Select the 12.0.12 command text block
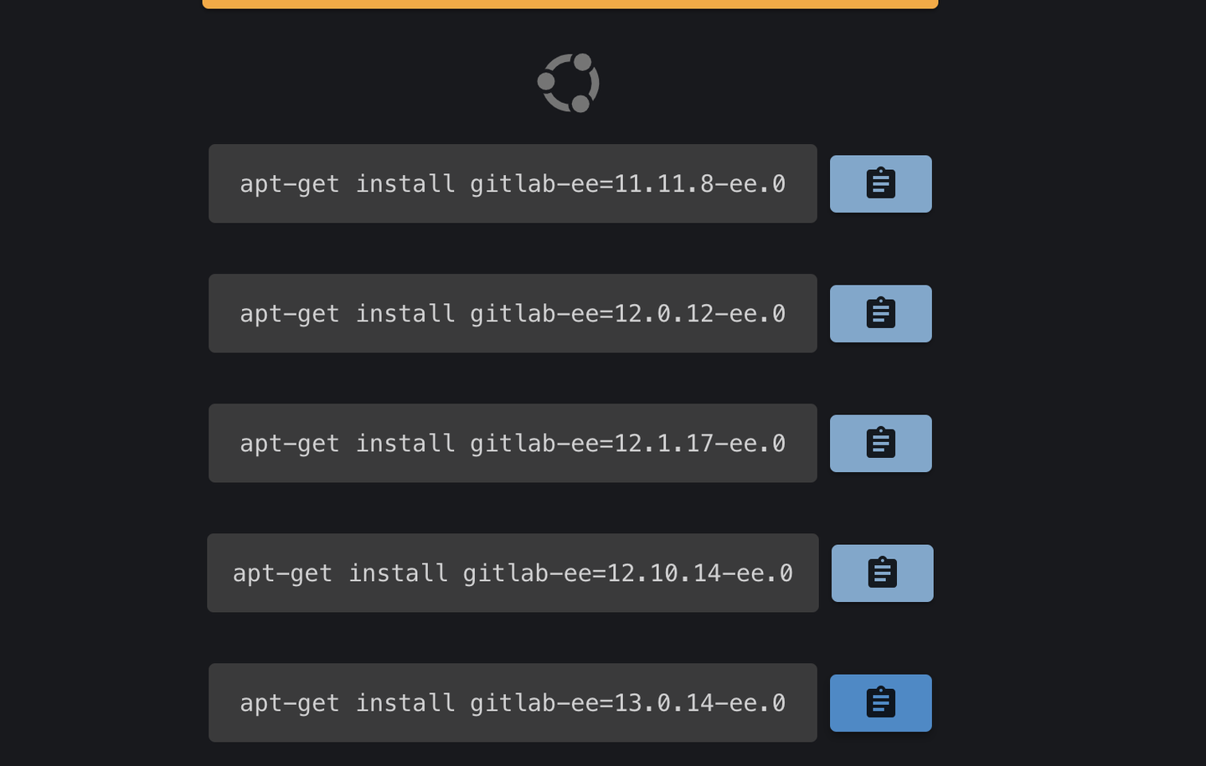 click(513, 313)
